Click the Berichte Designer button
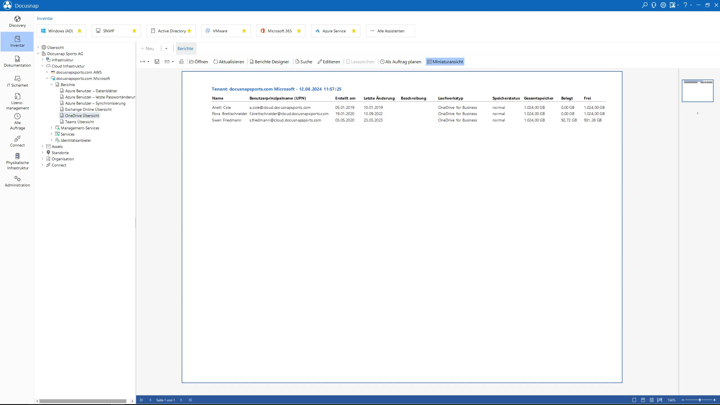This screenshot has height=405, width=720. click(x=269, y=62)
